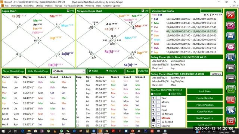Select the Sun dasha radio button
Screen dimensions: 239x134
152,35
